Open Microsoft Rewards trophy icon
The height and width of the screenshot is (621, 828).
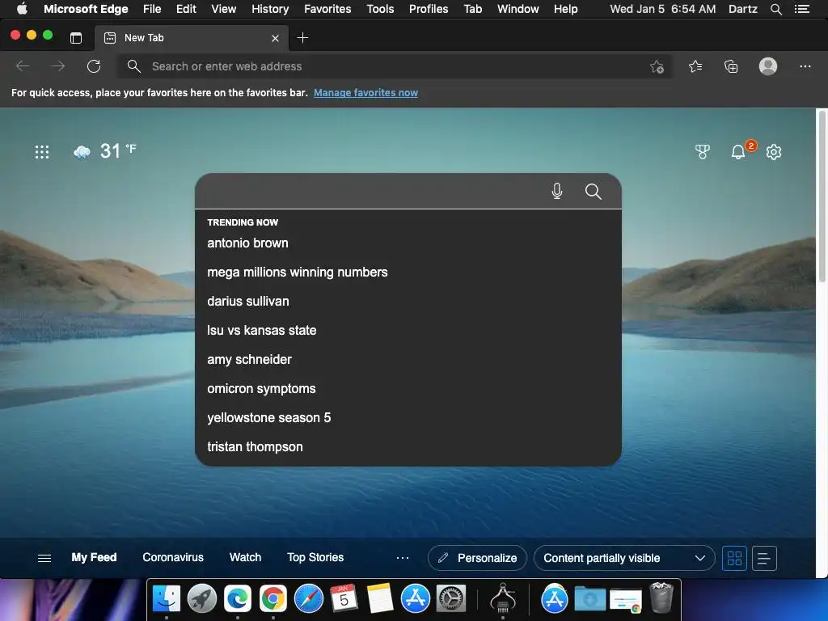coord(703,152)
